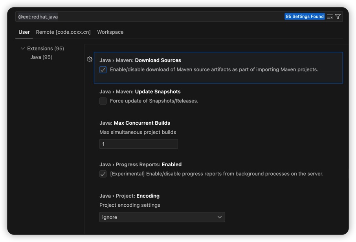
Task: Click the Max Concurrent Builds input field
Action: pyautogui.click(x=138, y=144)
